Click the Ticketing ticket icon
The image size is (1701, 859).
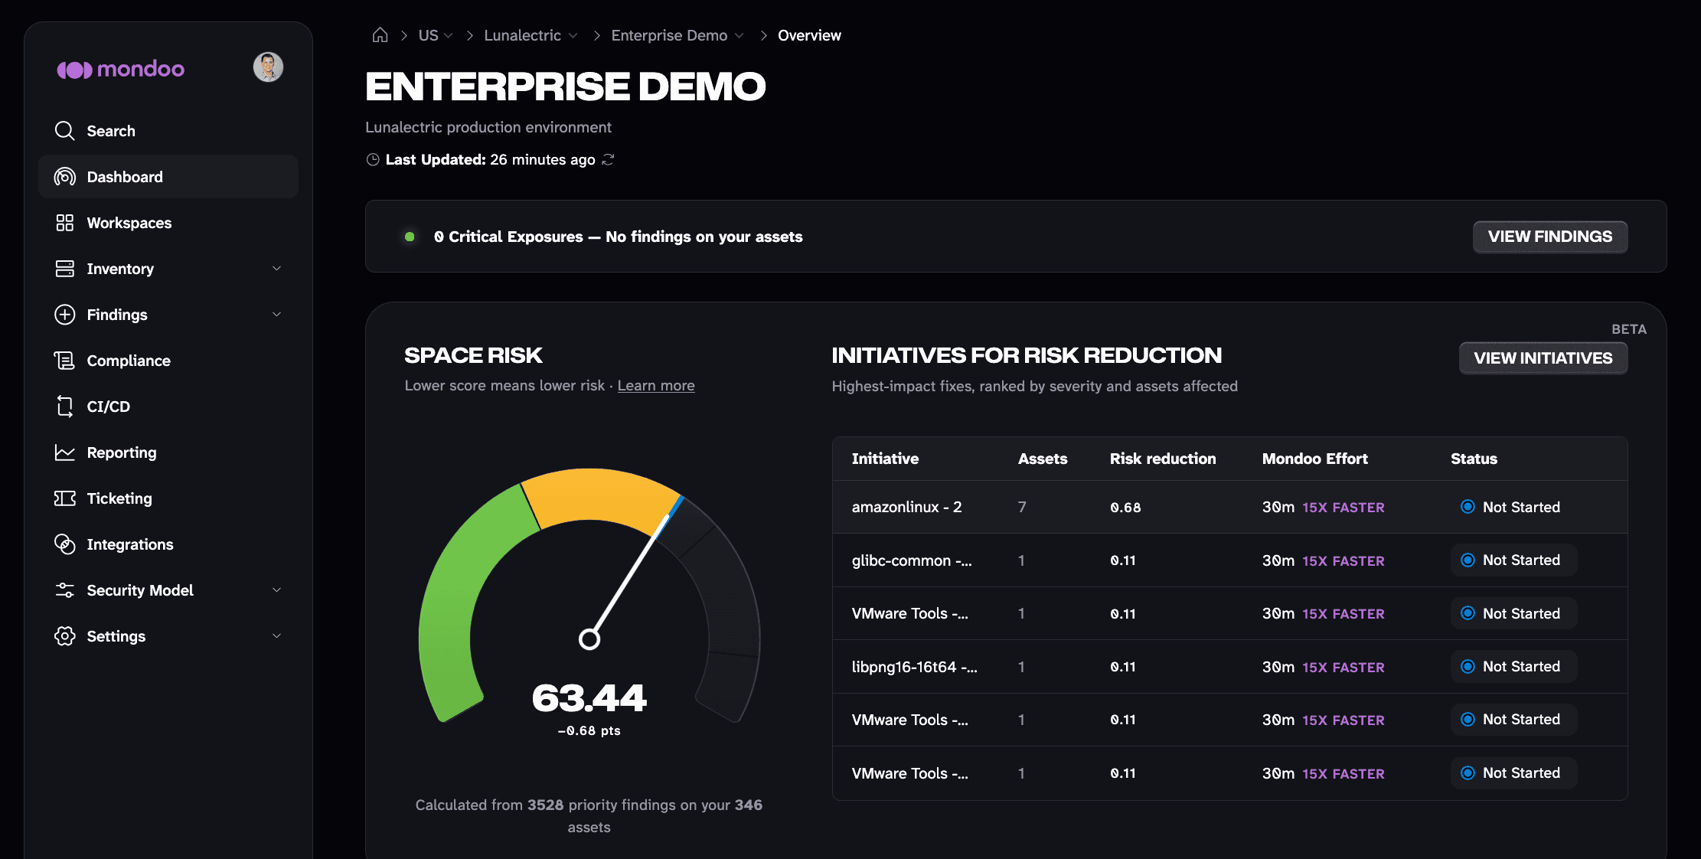(x=65, y=498)
